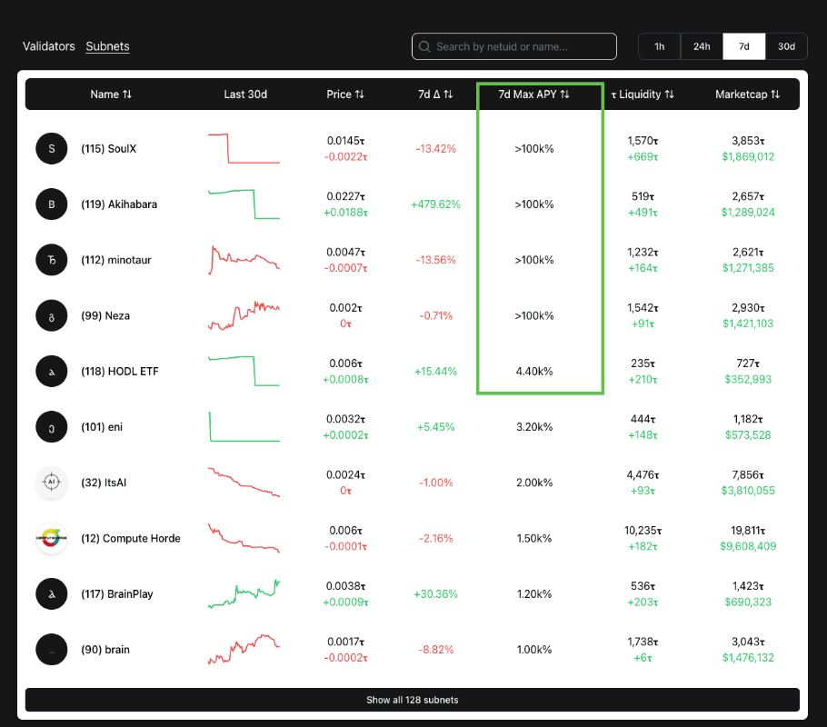Click the minotaur subnet avatar icon
Image resolution: width=827 pixels, height=727 pixels.
(52, 260)
